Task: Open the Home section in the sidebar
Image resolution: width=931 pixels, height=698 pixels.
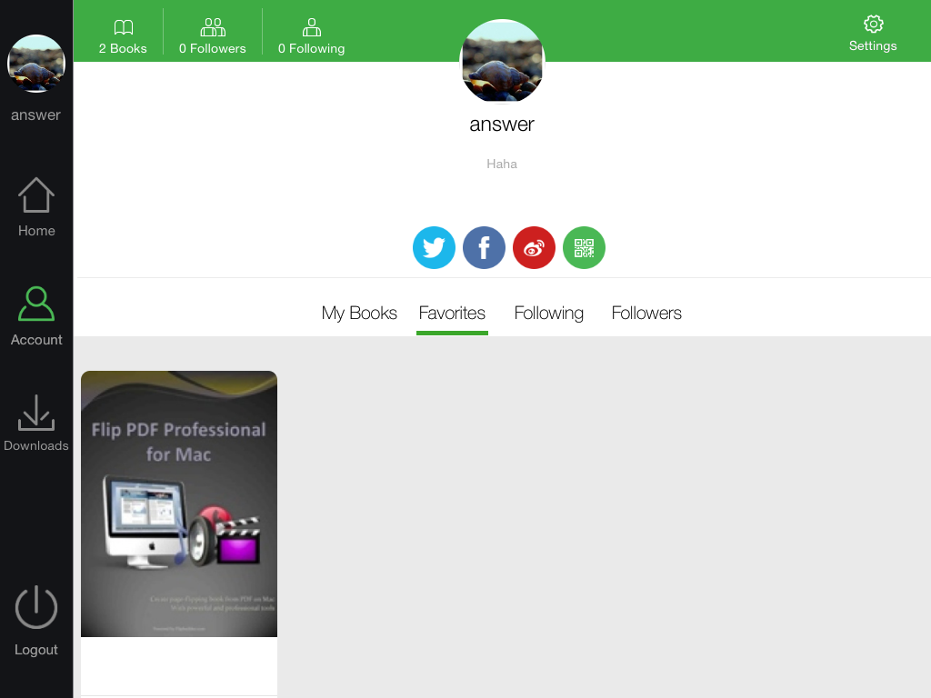Action: 36,208
